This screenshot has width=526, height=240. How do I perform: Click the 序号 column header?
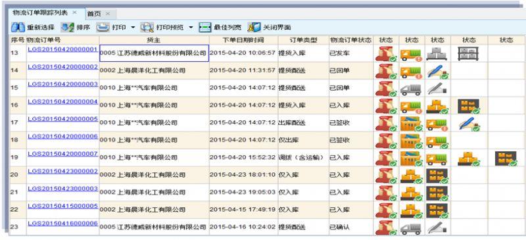[x=18, y=40]
